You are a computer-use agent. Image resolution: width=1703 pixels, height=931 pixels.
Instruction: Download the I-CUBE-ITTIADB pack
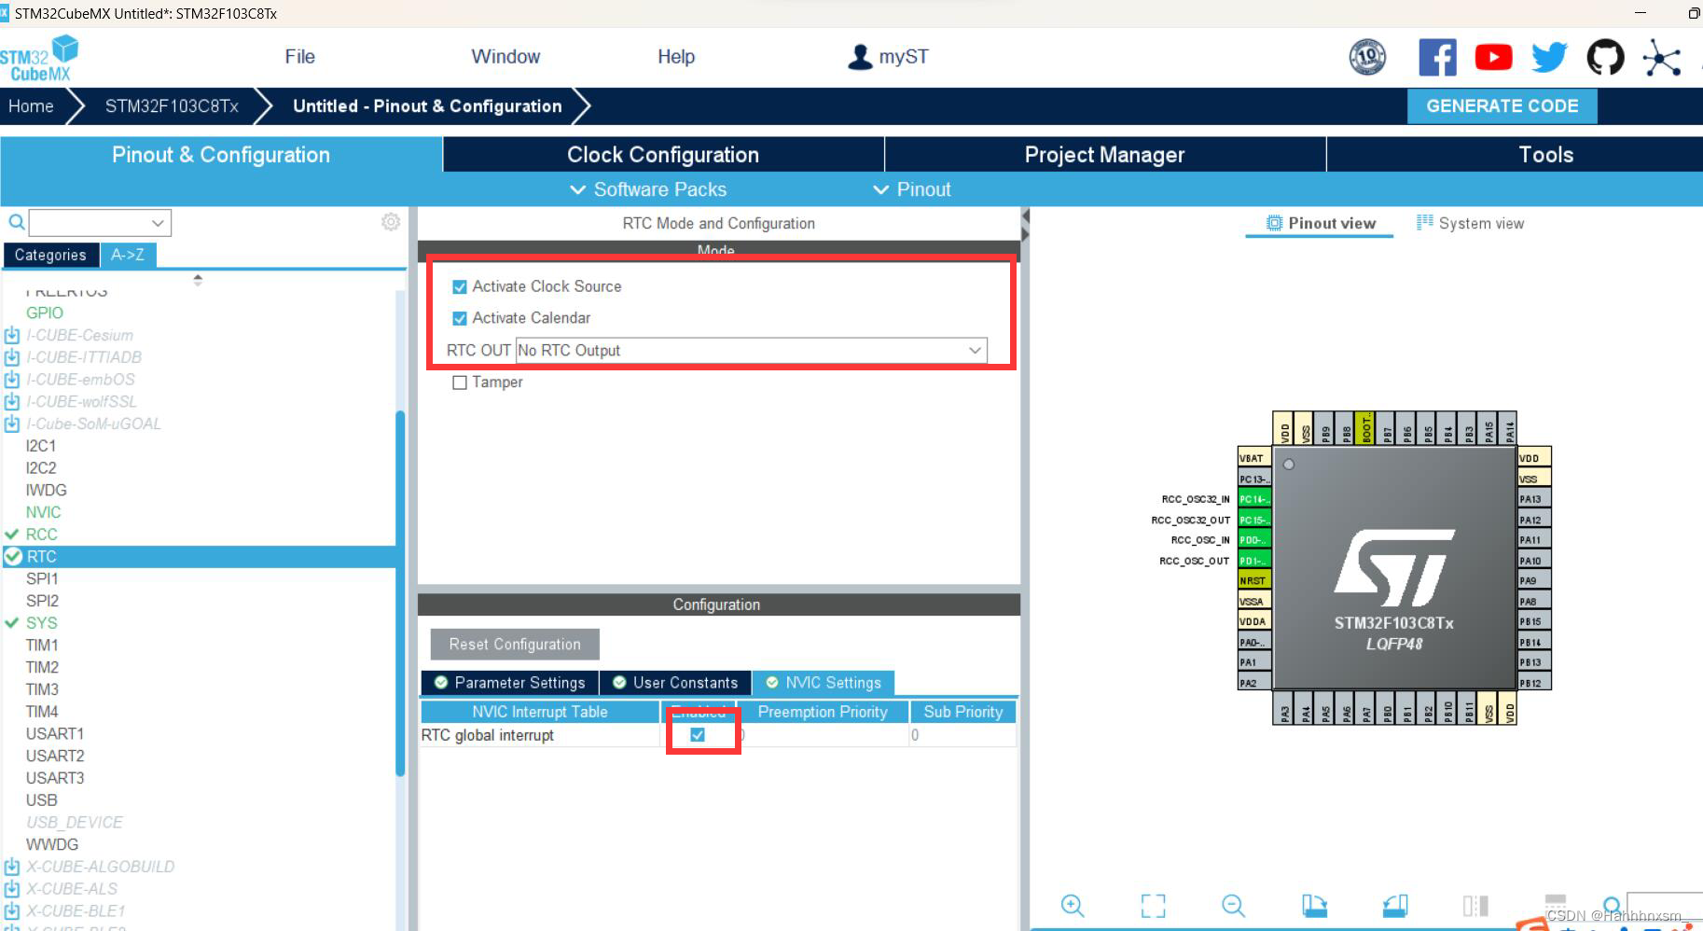pyautogui.click(x=12, y=357)
